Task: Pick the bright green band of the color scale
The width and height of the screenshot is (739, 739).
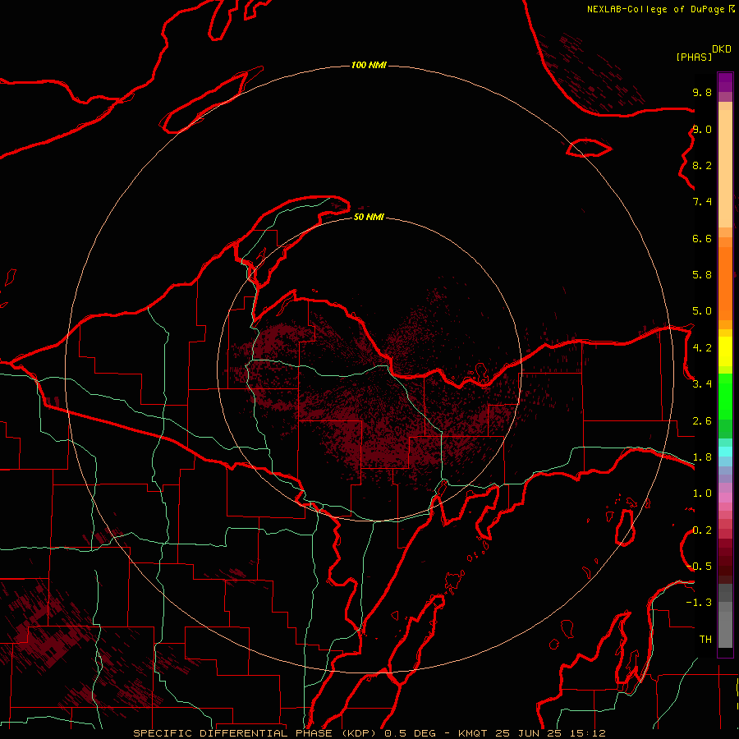Action: click(x=725, y=396)
